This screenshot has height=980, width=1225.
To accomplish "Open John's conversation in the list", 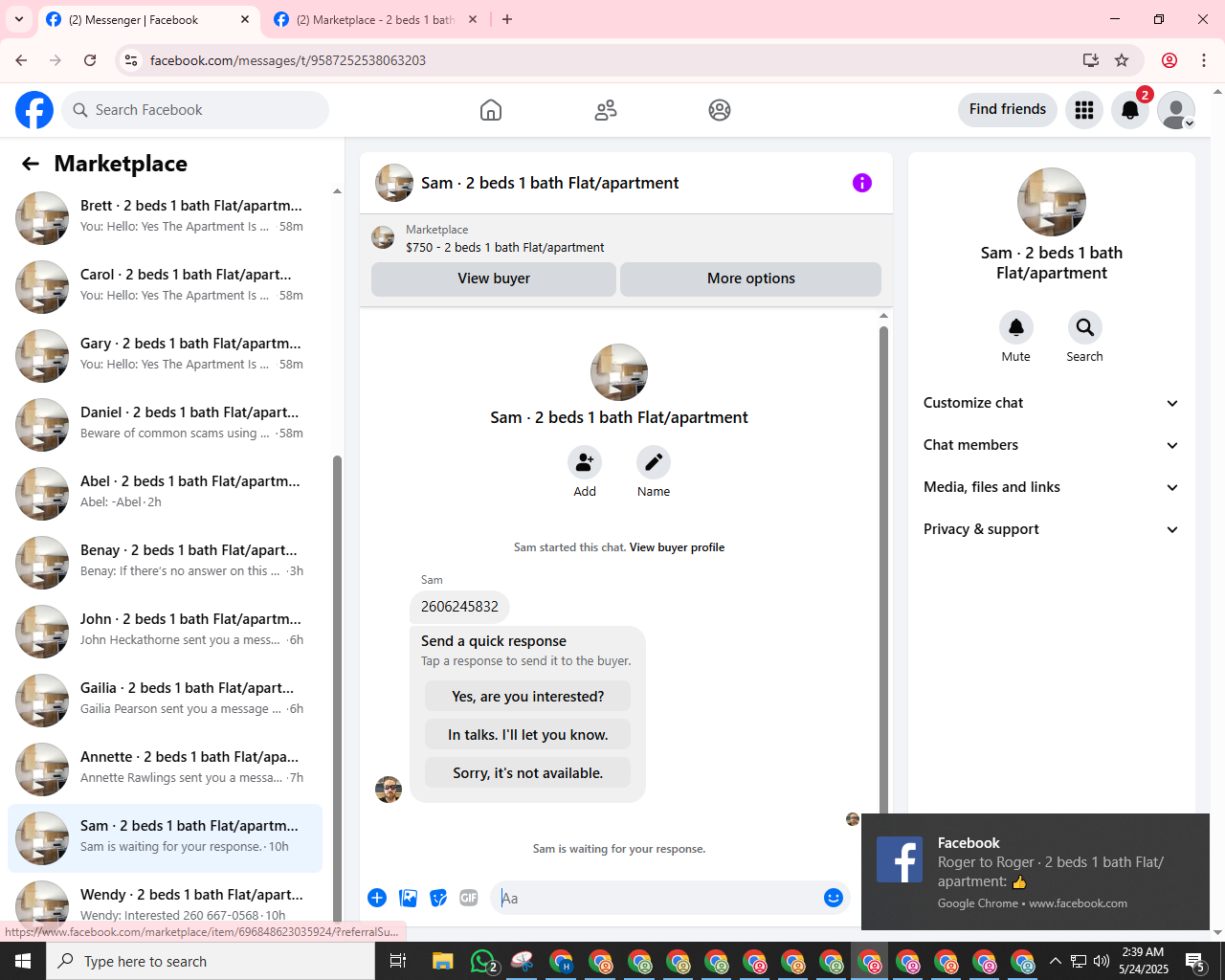I will click(165, 632).
